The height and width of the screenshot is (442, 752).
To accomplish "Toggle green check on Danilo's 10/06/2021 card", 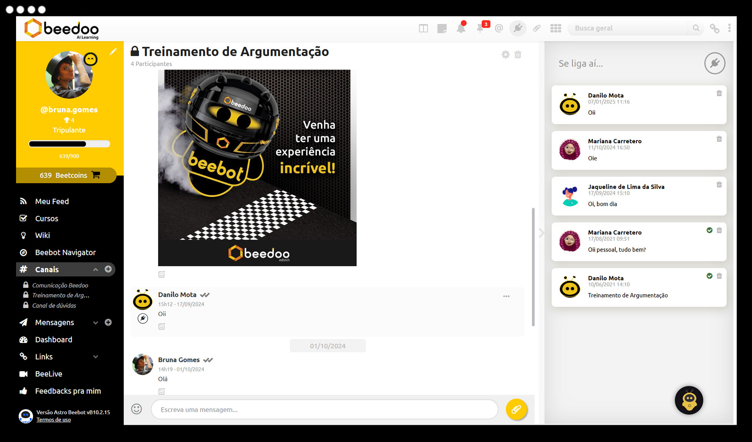I will [x=709, y=276].
